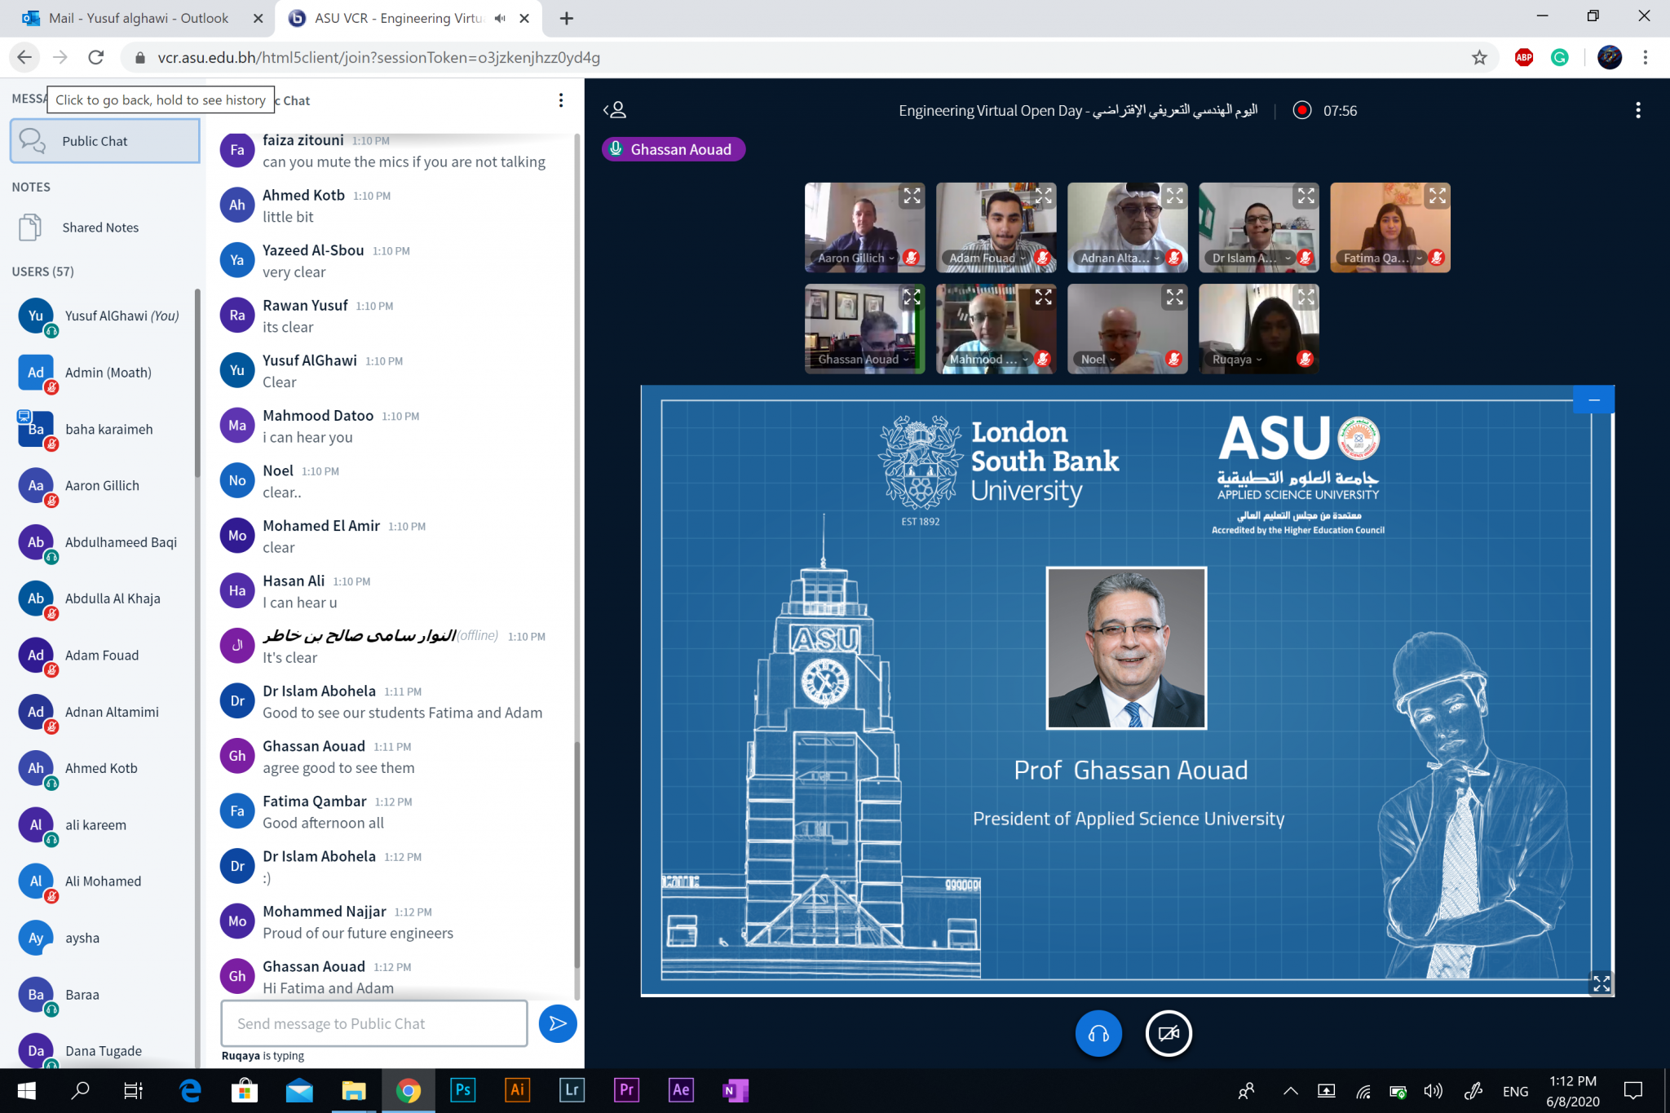Image resolution: width=1670 pixels, height=1113 pixels.
Task: Click the recording indicator button
Action: (1302, 110)
